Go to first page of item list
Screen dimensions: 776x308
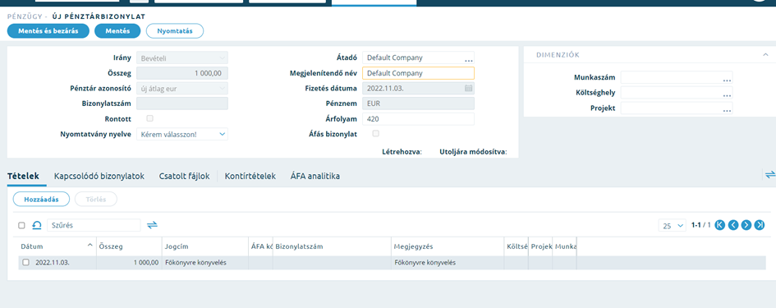(720, 225)
